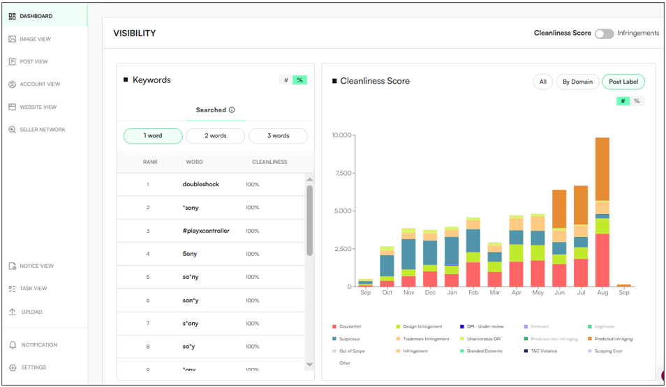Select the Account View person icon
The image size is (666, 387).
pos(13,84)
